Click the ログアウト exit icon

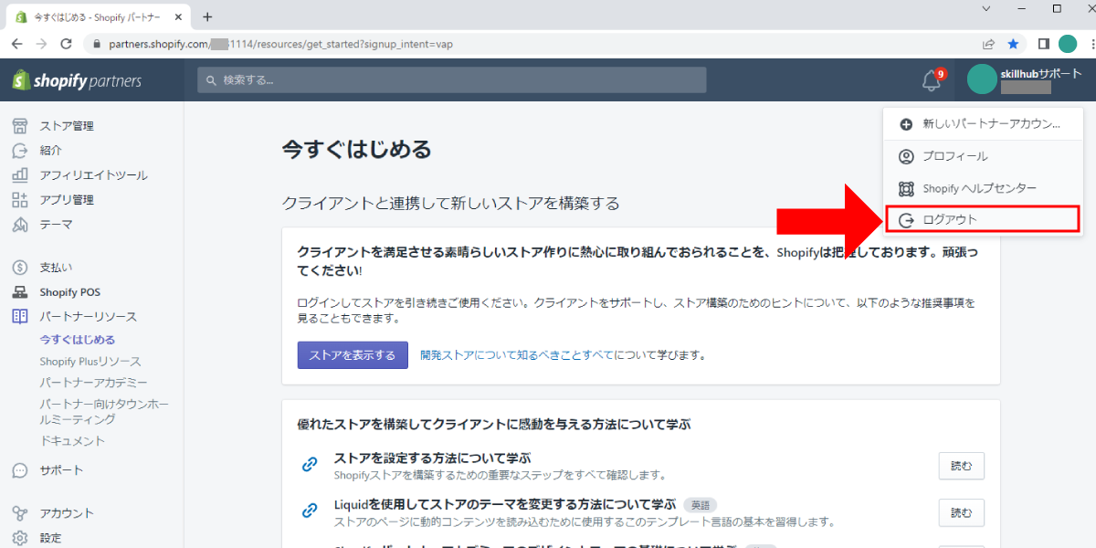click(x=906, y=220)
